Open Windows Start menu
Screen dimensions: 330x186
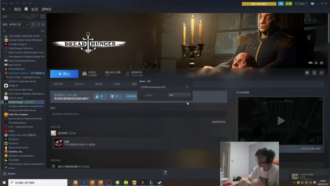[x=4, y=182]
